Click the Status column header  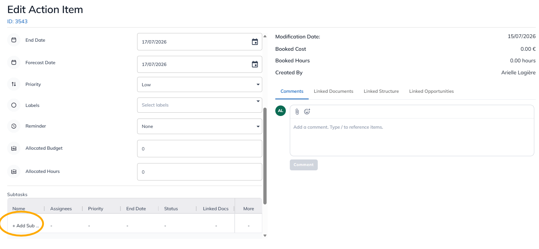tap(171, 209)
